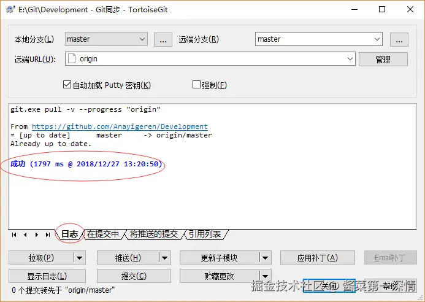This screenshot has width=425, height=302.
Task: Expand the 推送 split-button arrow
Action: point(165,258)
